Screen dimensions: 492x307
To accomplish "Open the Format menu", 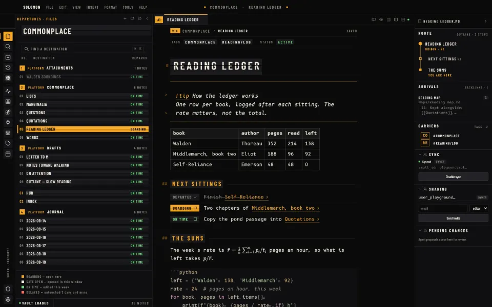I will click(x=111, y=7).
